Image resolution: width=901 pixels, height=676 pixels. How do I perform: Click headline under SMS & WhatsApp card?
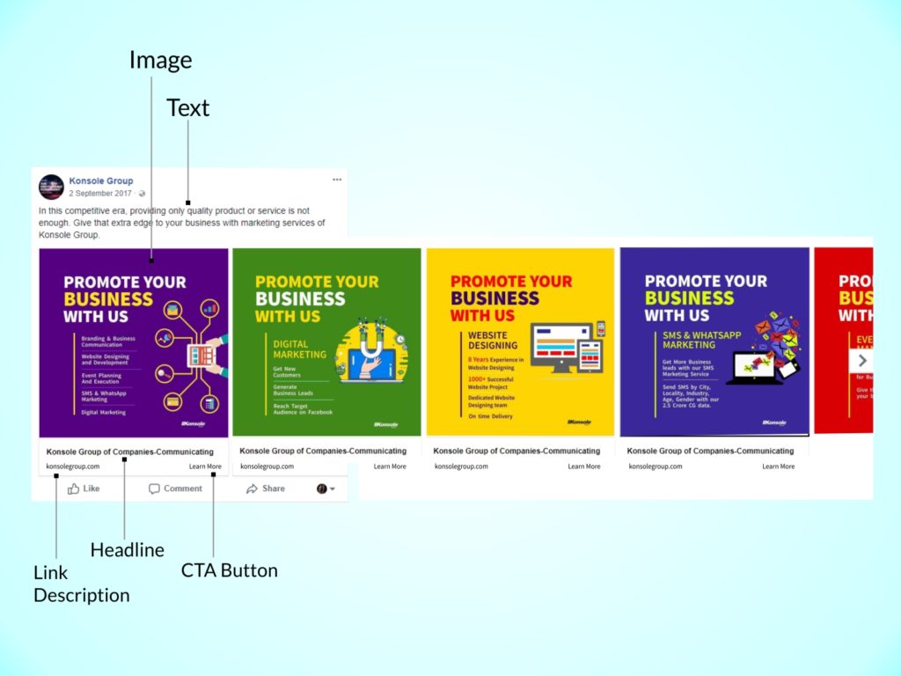click(x=710, y=452)
